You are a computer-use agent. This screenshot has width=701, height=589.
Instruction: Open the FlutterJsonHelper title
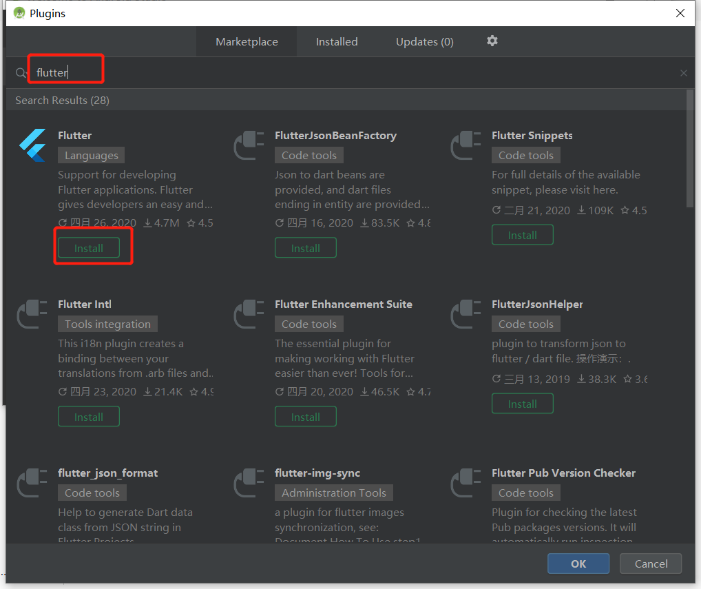coord(537,304)
